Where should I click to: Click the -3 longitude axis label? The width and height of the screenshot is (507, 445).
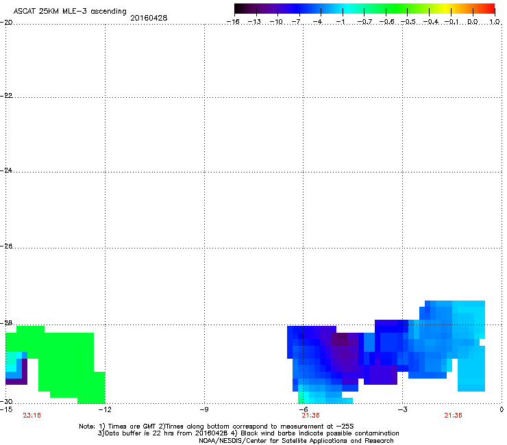(402, 410)
